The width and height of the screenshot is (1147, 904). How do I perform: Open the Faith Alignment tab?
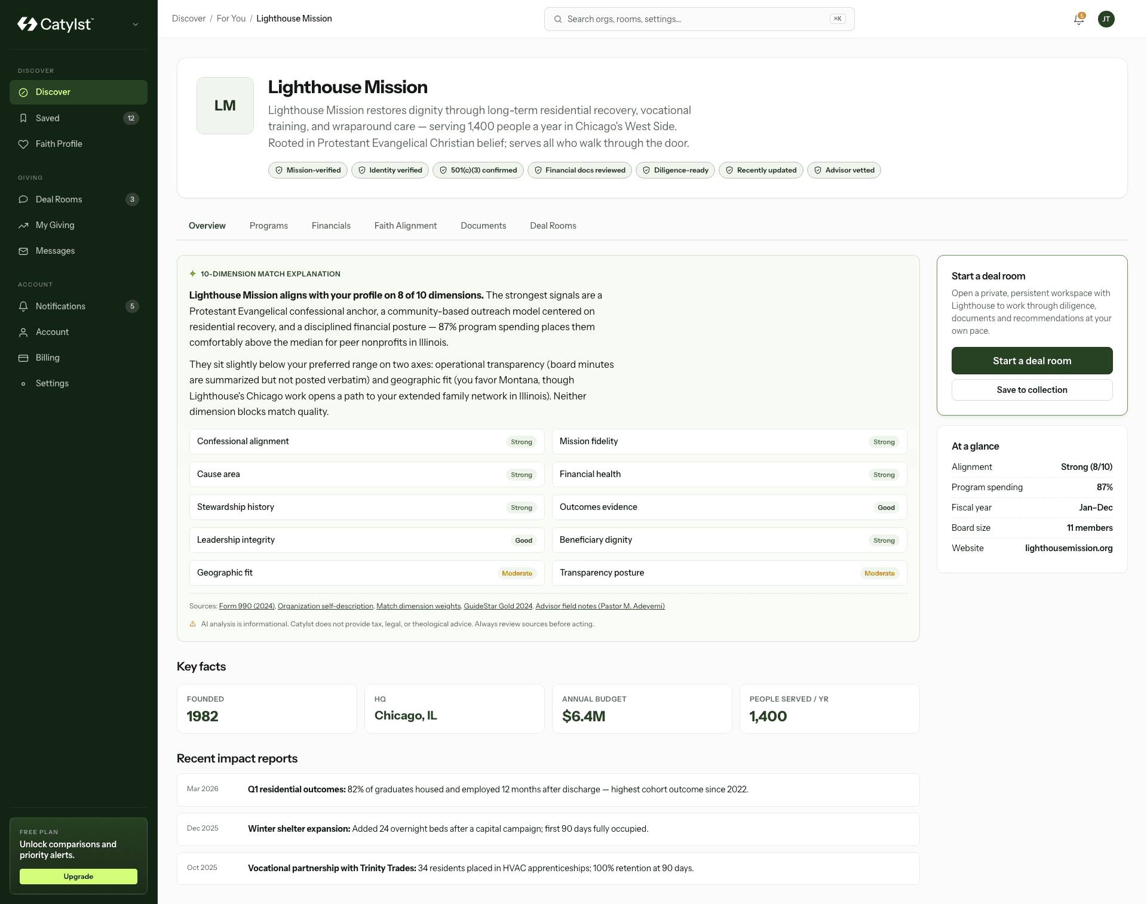coord(406,226)
